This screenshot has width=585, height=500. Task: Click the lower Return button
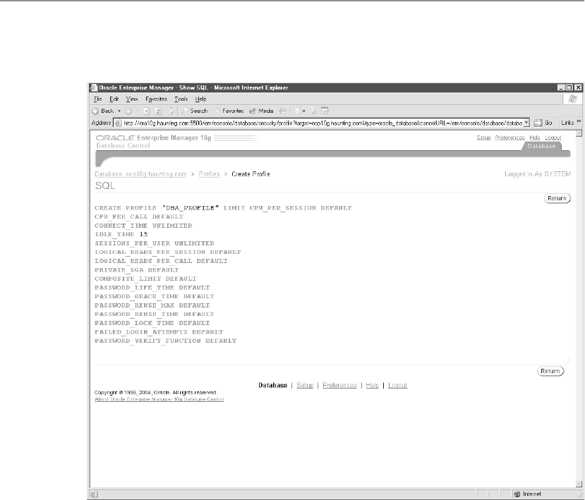pyautogui.click(x=550, y=371)
